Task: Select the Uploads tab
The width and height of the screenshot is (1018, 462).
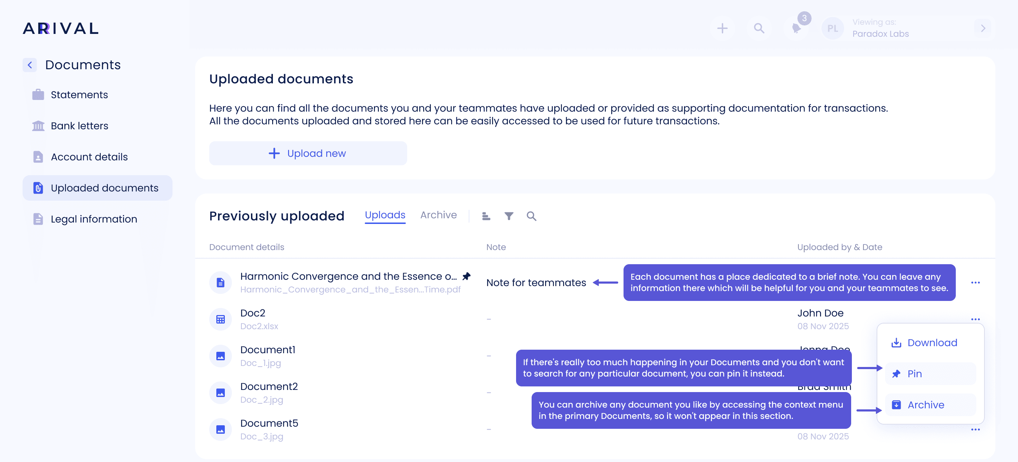Action: 385,215
